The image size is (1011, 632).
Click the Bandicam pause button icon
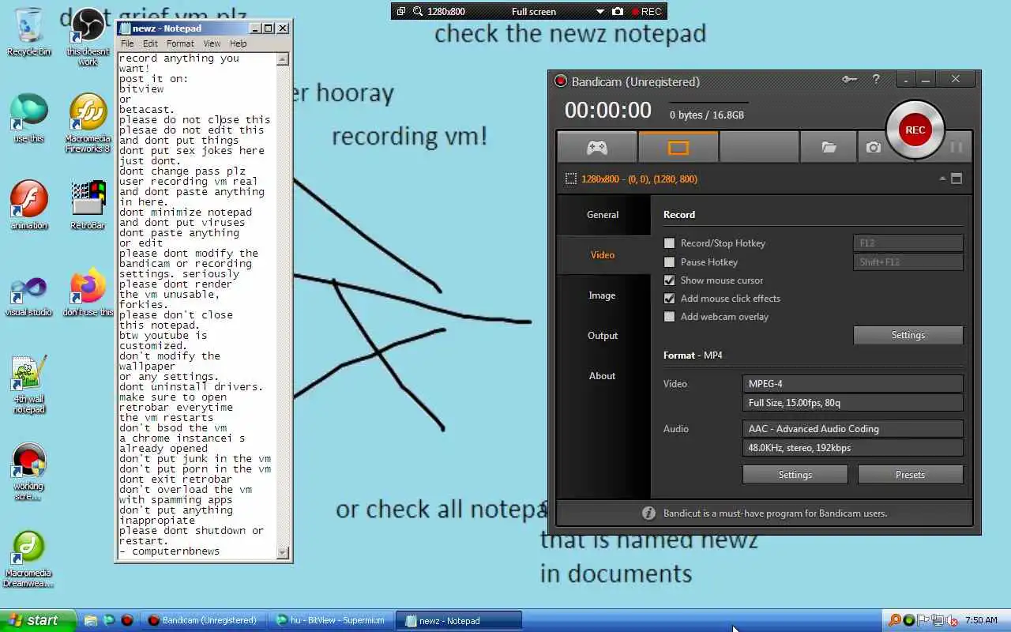click(x=957, y=147)
